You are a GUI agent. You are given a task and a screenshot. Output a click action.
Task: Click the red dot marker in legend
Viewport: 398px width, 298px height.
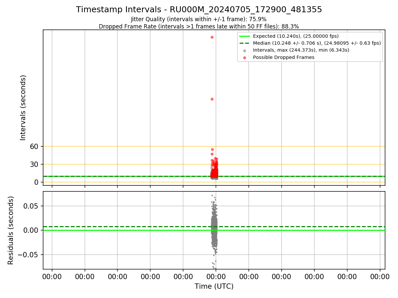245,58
